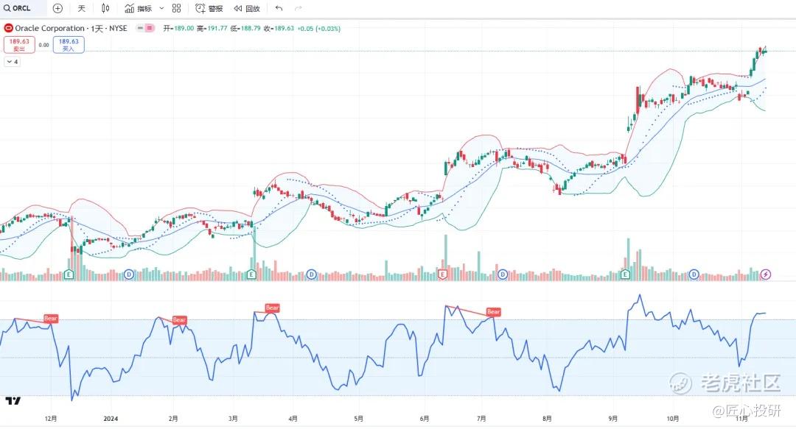Click the Bear label in late March
This screenshot has width=796, height=429.
coord(273,308)
